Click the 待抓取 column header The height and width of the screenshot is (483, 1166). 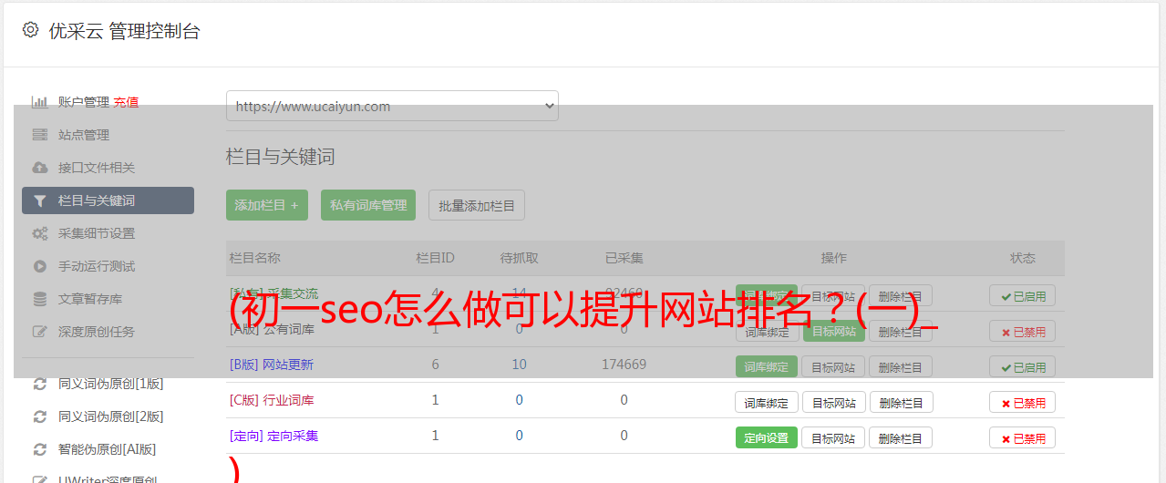[x=520, y=258]
